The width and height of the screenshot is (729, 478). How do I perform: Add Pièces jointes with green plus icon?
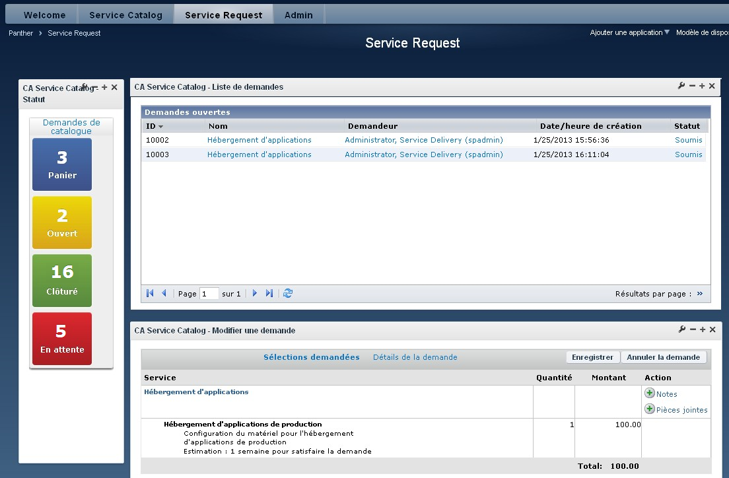coord(650,409)
